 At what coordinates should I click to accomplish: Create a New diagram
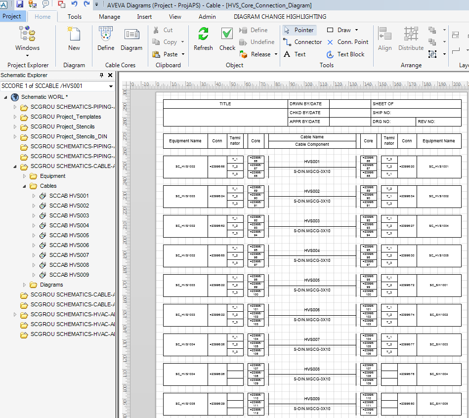coord(74,39)
